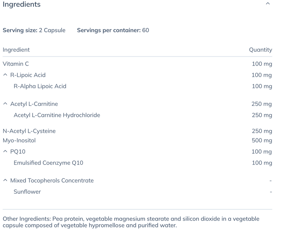Image resolution: width=283 pixels, height=233 pixels.
Task: Collapse the R-Lipoic Acid chevron
Action: 4,75
